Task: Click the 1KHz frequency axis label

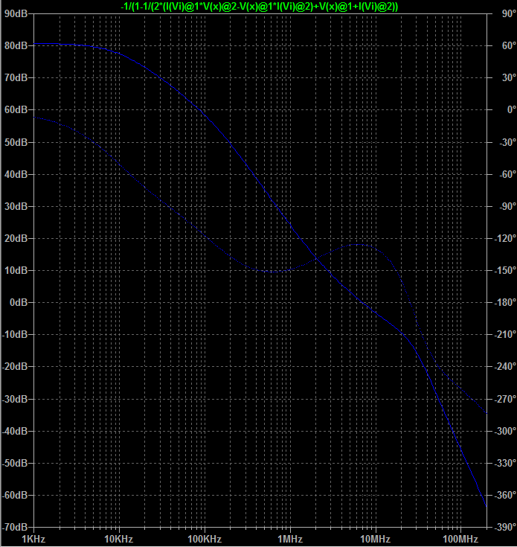Action: pyautogui.click(x=33, y=540)
